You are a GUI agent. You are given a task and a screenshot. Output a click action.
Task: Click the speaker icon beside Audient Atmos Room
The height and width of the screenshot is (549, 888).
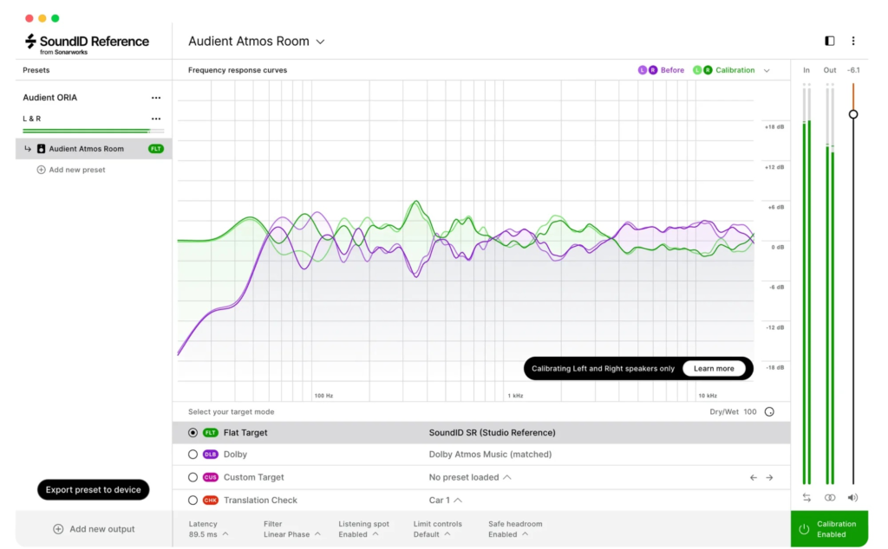pyautogui.click(x=41, y=149)
